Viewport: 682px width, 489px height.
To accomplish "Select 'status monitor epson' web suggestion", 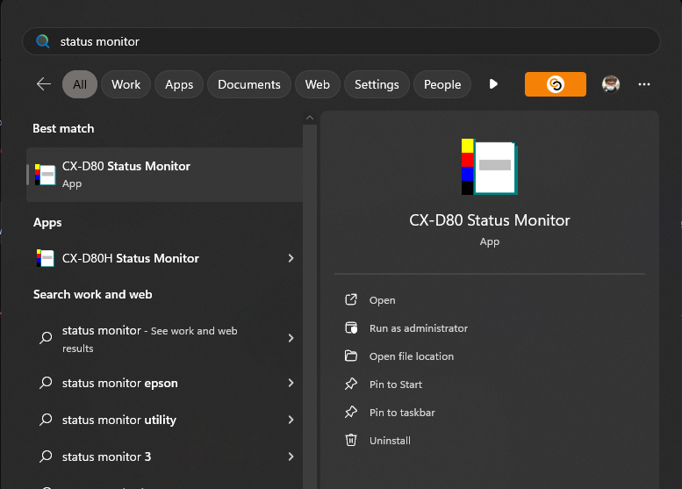I will pyautogui.click(x=164, y=383).
